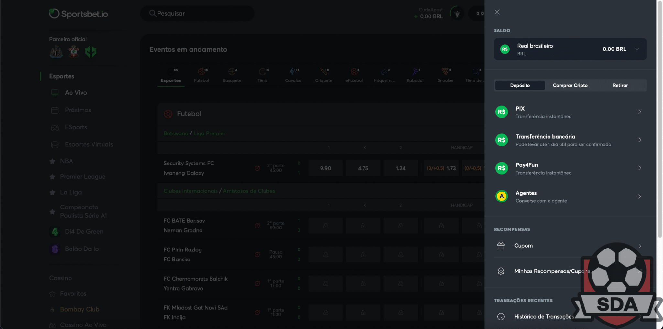Image resolution: width=663 pixels, height=329 pixels.
Task: Select the Depósito tab
Action: (x=520, y=85)
